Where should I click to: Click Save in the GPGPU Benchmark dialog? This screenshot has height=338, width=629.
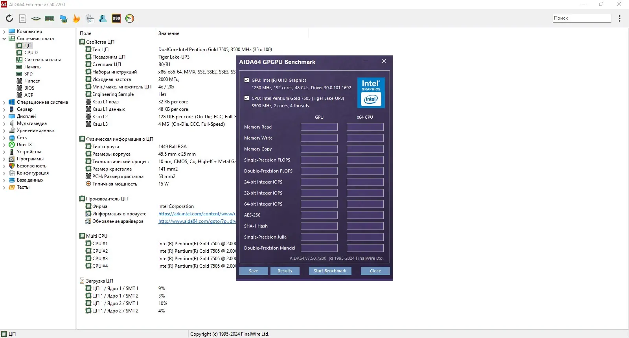[254, 271]
